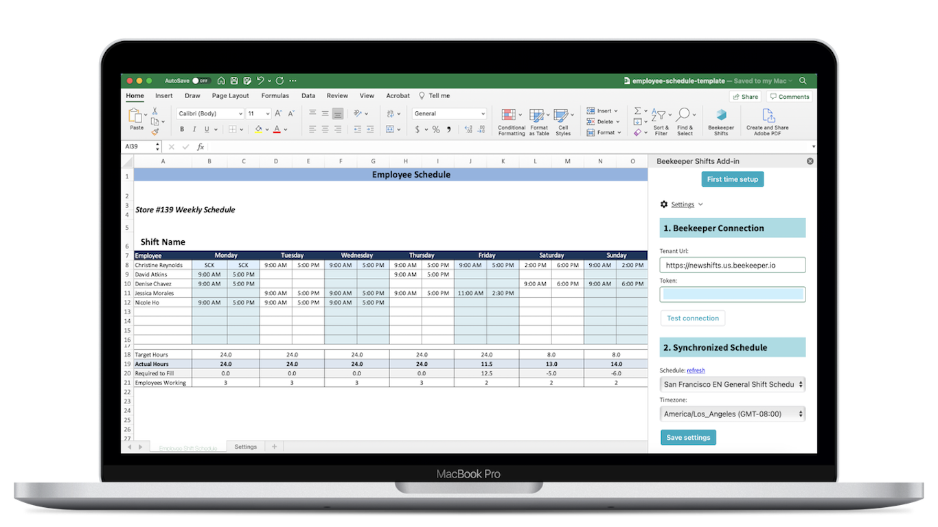Click the AutoSum sigma icon
This screenshot has width=938, height=527.
coord(637,110)
